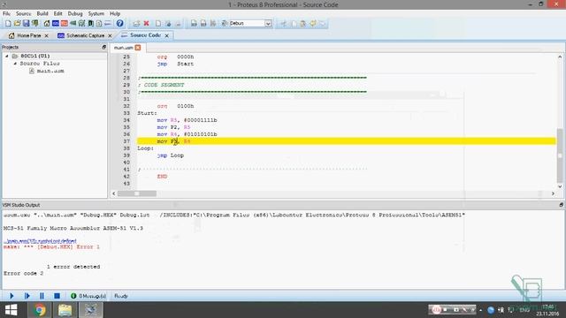
Task: Start simulation with the play button
Action: (11, 296)
